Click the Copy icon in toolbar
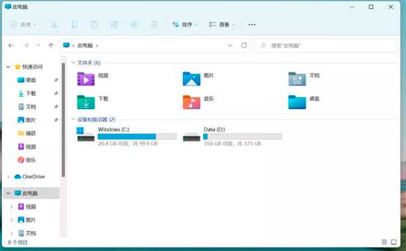 (74, 25)
